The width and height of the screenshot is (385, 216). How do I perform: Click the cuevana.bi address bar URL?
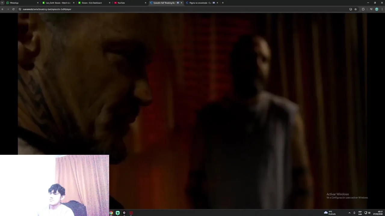(x=47, y=9)
